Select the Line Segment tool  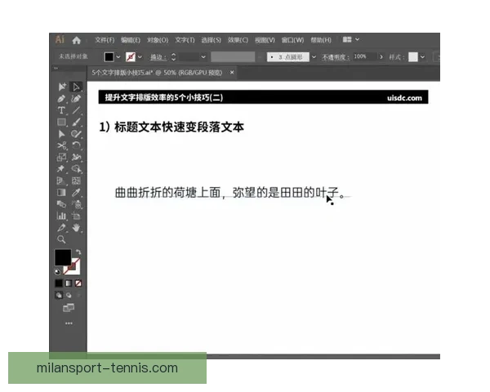pyautogui.click(x=76, y=110)
